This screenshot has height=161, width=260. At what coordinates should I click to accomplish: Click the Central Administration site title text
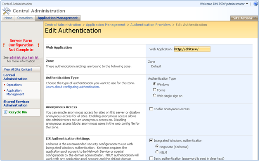click(x=39, y=11)
